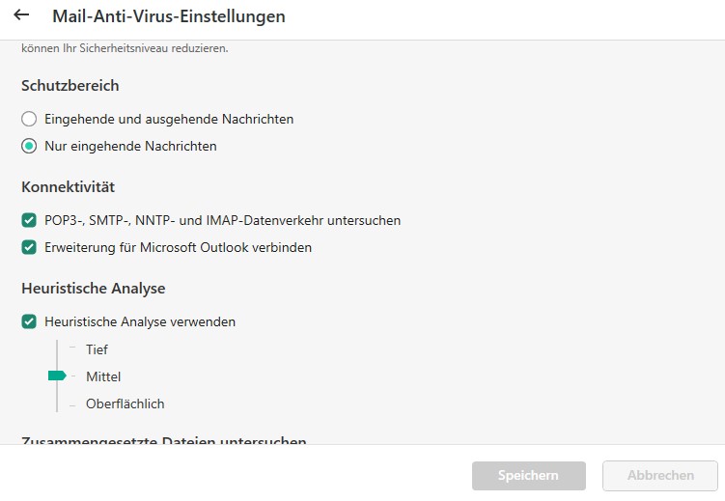Click the 'Zusammengesetzte Dateien untersuchen' heading

click(x=163, y=441)
